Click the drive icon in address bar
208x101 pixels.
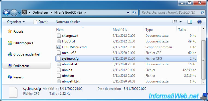[25, 13]
